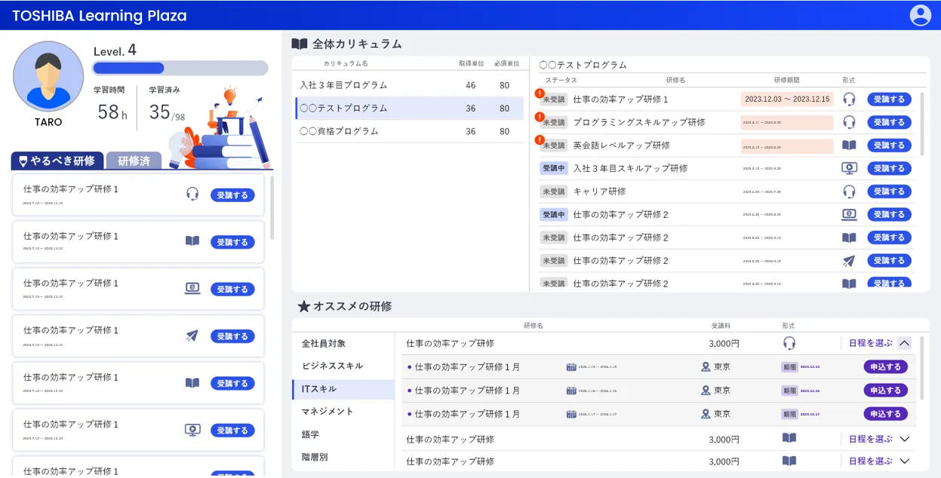
Task: Click the calendar icon next to 2026.1.17 dates
Action: click(x=571, y=414)
